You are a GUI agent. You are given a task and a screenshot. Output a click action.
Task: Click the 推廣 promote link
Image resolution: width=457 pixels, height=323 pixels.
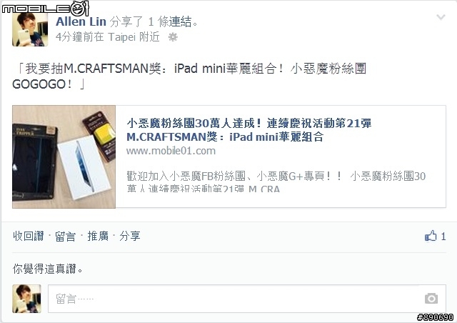[98, 236]
